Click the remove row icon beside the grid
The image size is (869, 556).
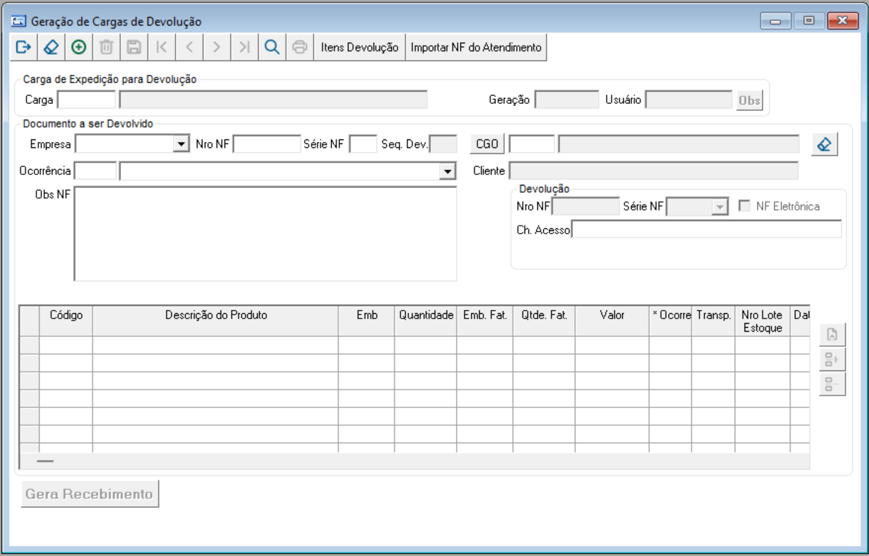pyautogui.click(x=832, y=384)
